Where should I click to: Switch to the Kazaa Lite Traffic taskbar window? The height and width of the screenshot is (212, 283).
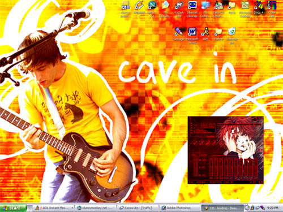click(138, 208)
